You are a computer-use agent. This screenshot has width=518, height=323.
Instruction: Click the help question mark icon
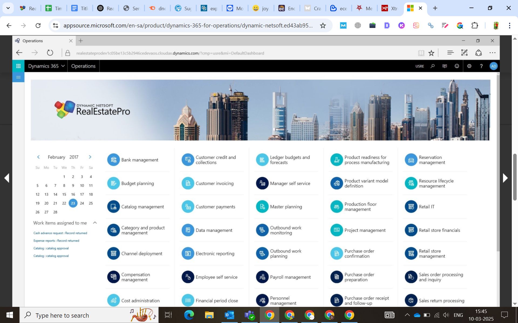click(481, 66)
